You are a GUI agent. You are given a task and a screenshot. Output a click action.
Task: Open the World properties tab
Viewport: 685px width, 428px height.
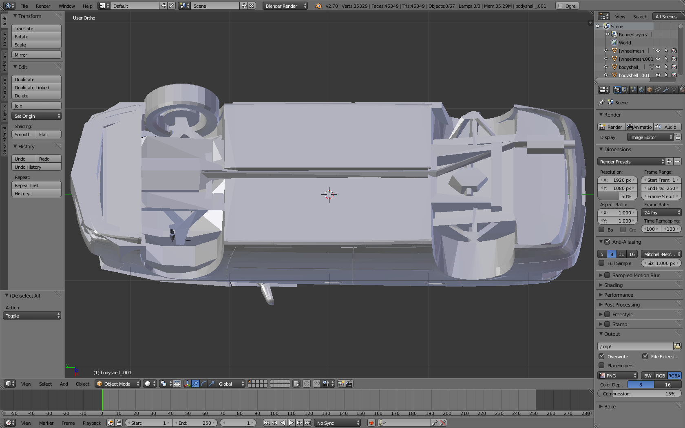pos(641,90)
